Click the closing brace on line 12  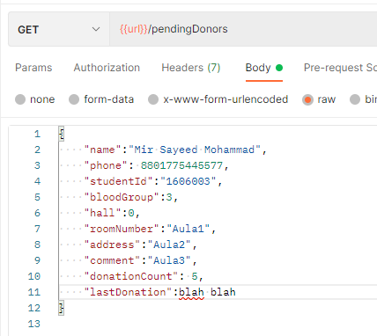(62, 308)
